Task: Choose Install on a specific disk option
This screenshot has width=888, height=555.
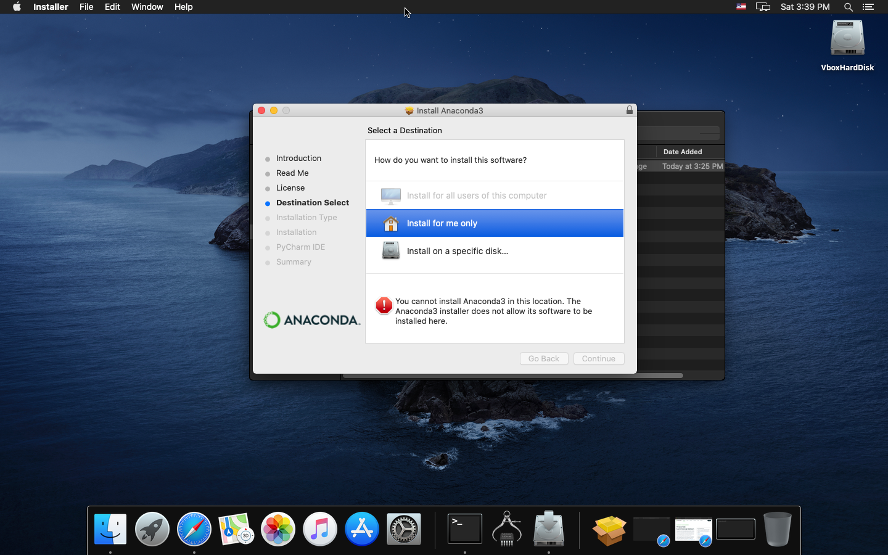Action: [495, 251]
